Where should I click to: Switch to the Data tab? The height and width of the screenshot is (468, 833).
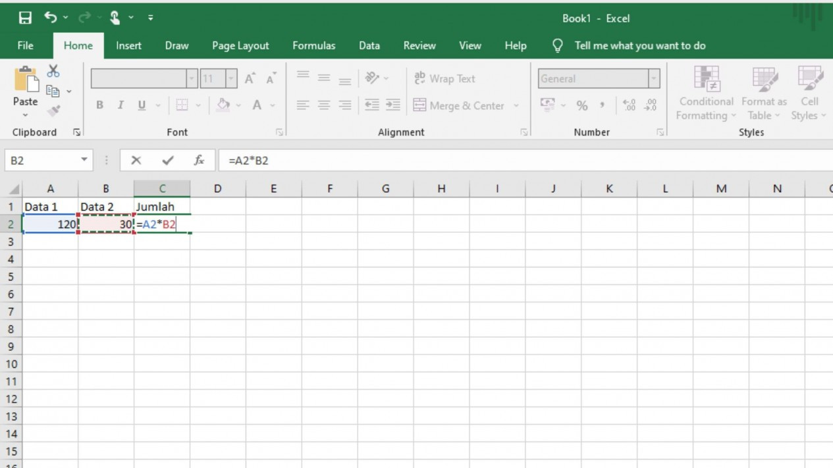click(369, 45)
